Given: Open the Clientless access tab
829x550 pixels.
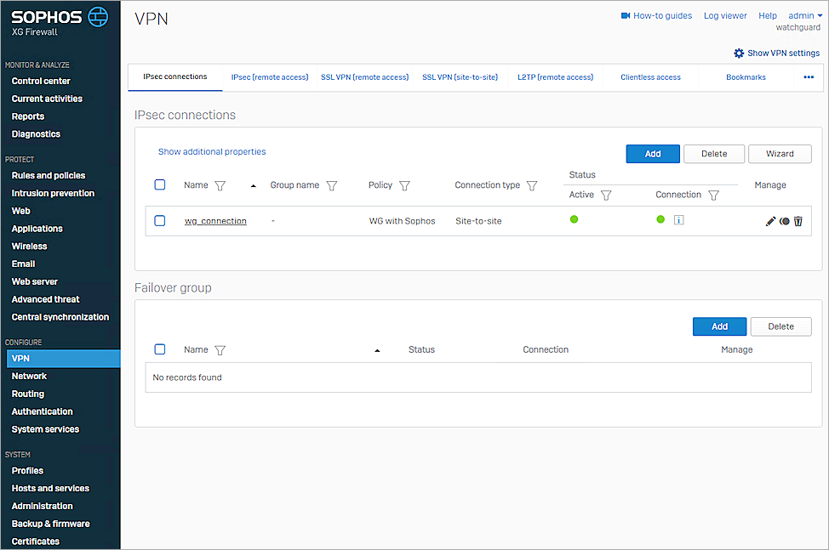Looking at the screenshot, I should pos(650,77).
